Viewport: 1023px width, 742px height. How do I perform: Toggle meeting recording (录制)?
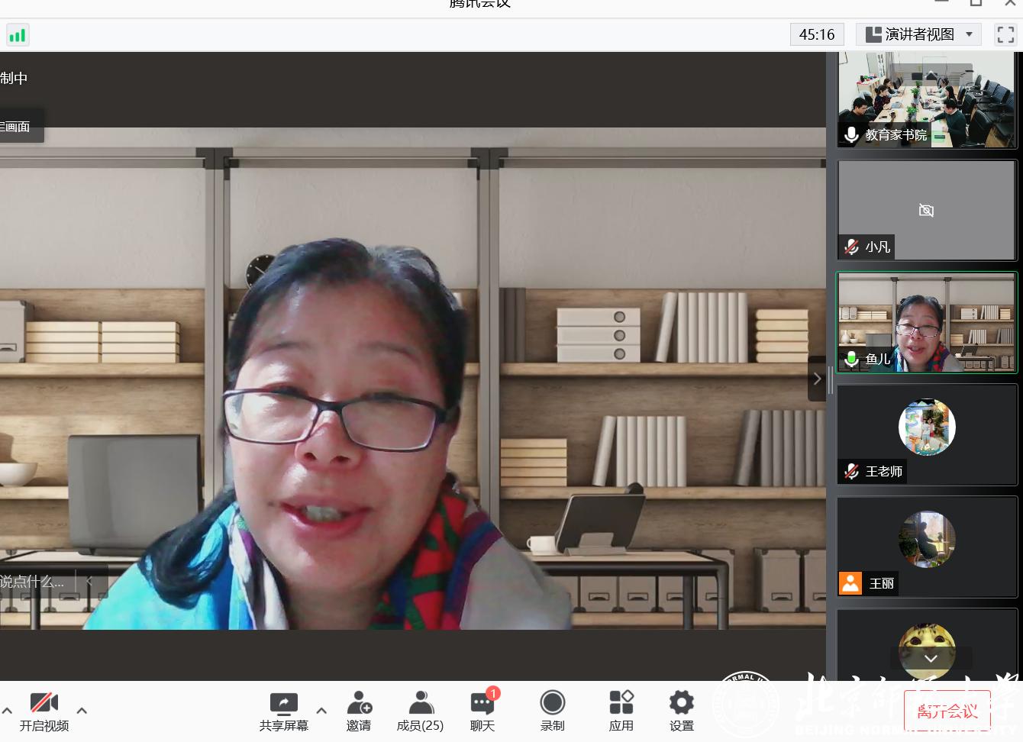pos(552,711)
